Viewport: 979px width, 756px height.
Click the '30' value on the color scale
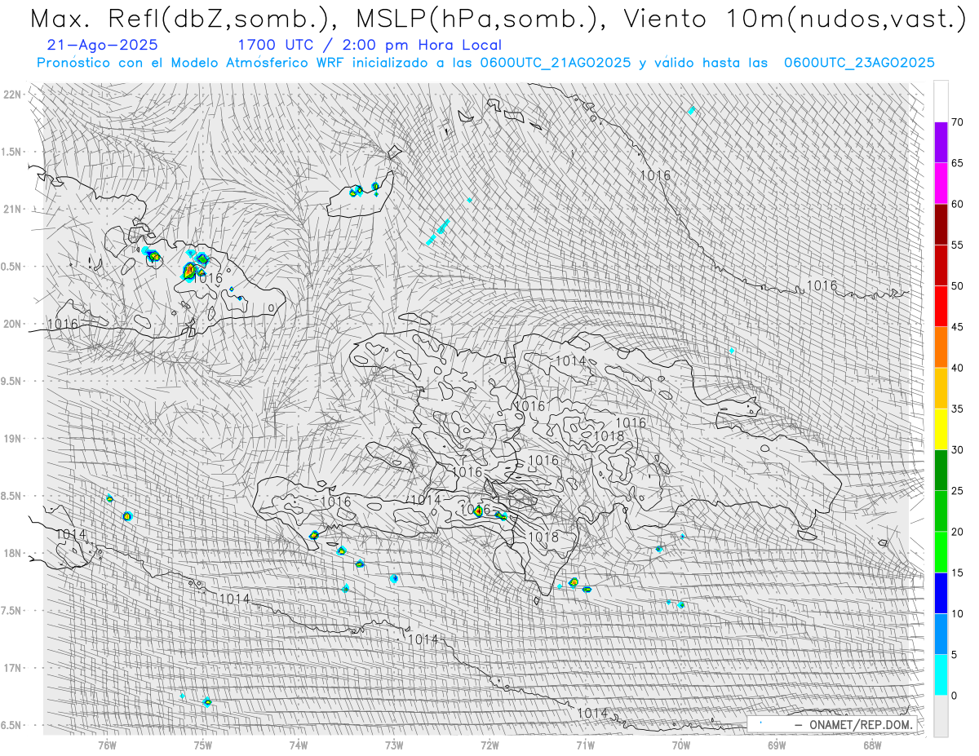[x=957, y=449]
